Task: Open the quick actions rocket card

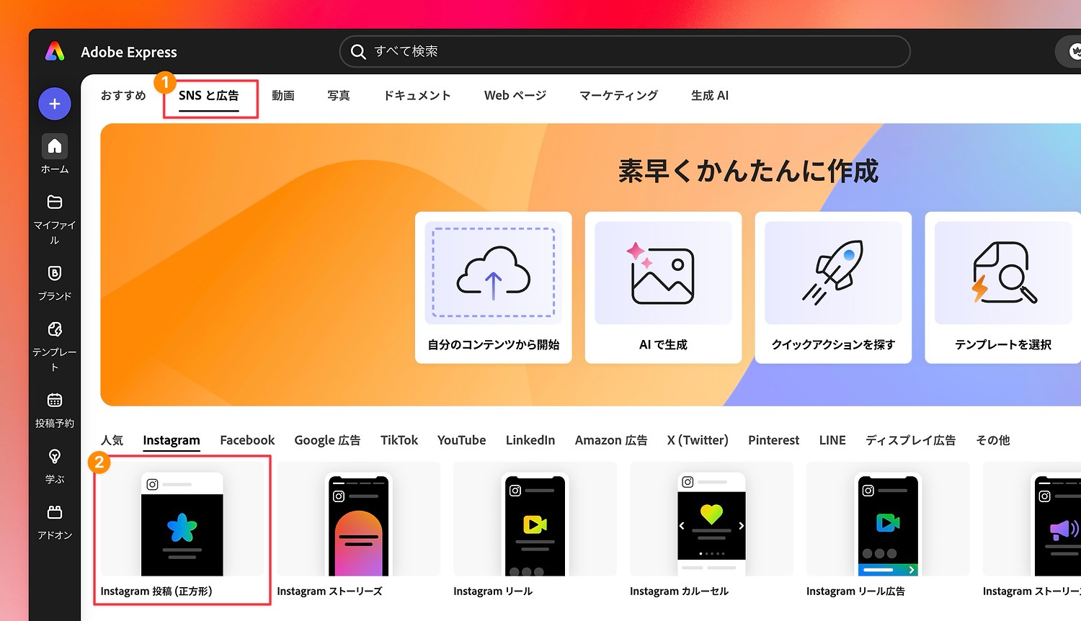Action: coord(833,287)
